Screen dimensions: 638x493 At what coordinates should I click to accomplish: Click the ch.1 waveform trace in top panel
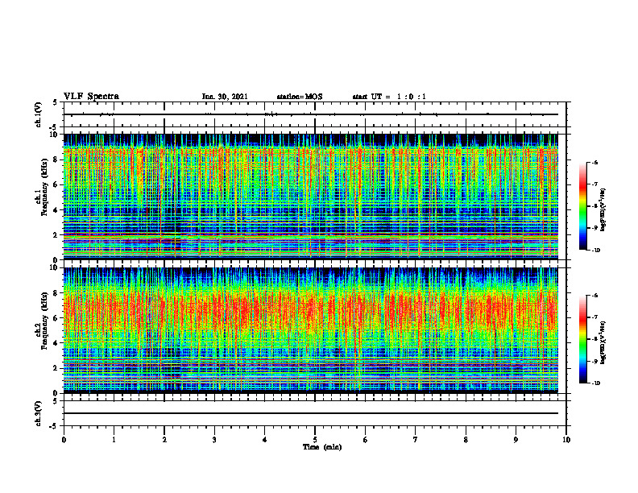tap(311, 114)
